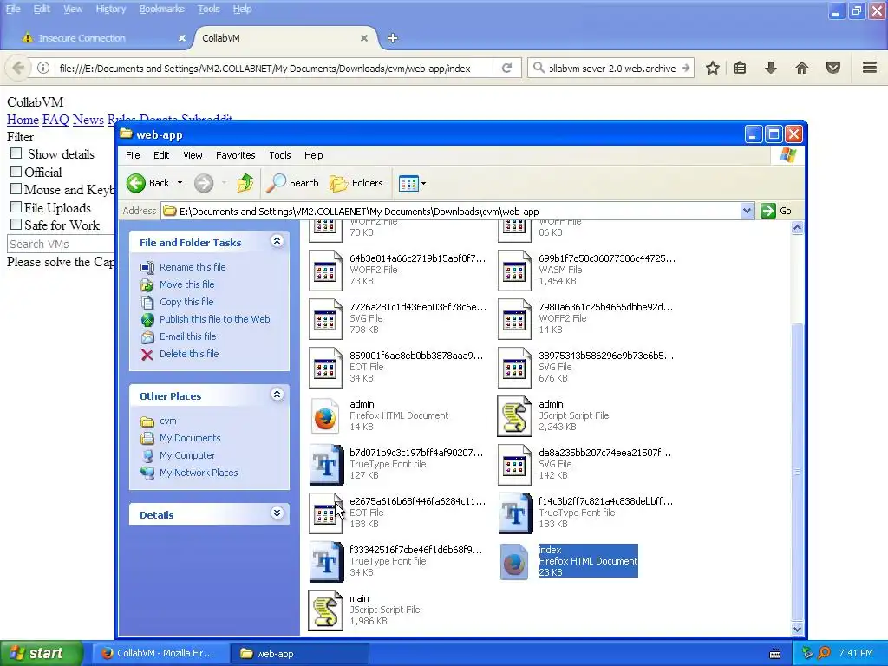Click the Pocket icon in Firefox

click(833, 68)
